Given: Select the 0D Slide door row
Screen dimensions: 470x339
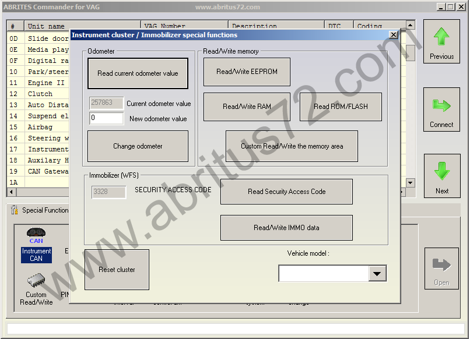Looking at the screenshot, I should click(x=38, y=38).
